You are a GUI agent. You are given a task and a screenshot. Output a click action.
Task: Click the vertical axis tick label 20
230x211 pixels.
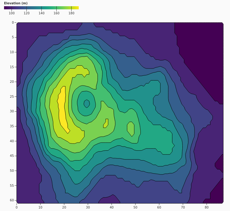[x=12, y=82]
